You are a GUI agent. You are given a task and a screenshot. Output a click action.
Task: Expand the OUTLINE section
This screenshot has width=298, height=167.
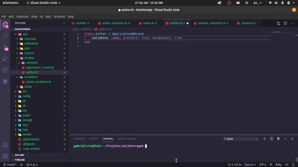tap(19, 155)
